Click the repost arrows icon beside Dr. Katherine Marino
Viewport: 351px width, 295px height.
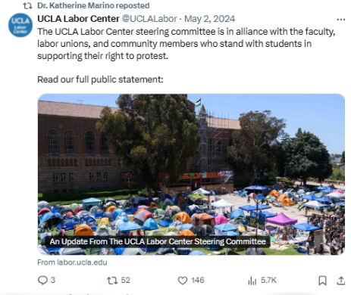coord(27,5)
